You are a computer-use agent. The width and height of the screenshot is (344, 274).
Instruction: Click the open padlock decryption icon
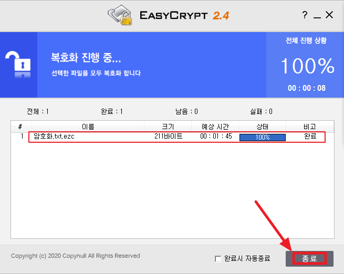point(18,65)
